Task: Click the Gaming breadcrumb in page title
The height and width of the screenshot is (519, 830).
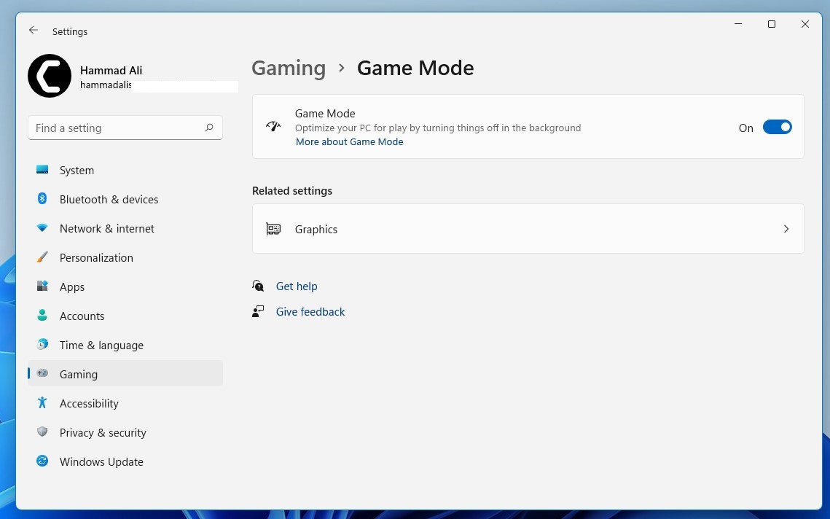Action: (x=289, y=69)
